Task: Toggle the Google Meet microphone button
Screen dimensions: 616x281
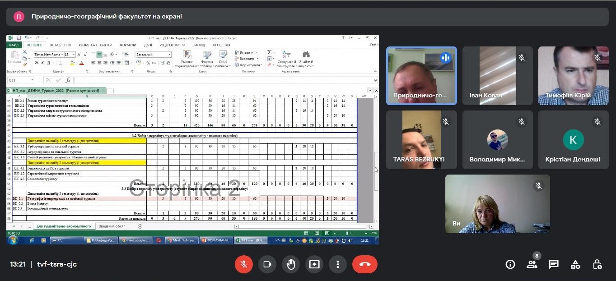Action: 244,264
